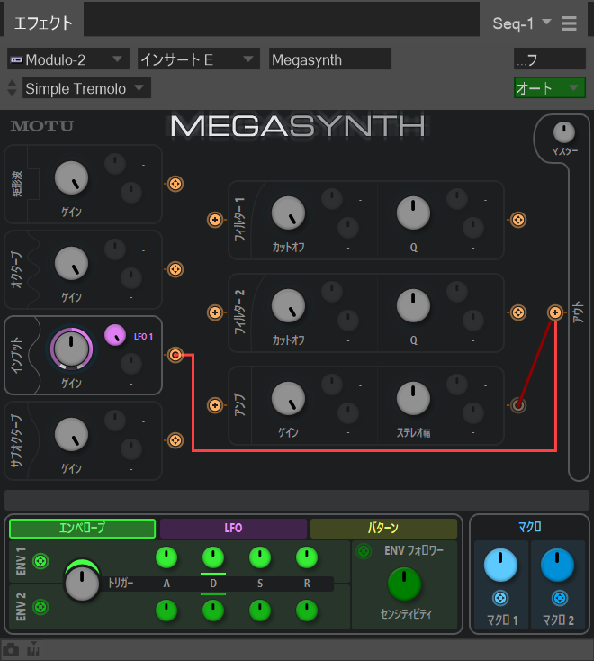
Task: Click the stereo width knob
Action: point(413,398)
